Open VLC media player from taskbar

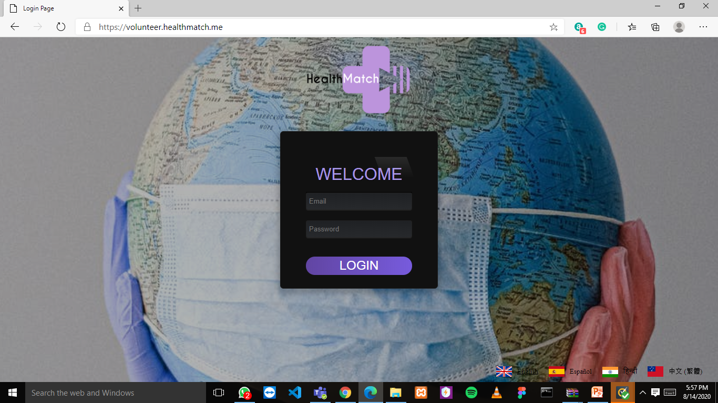[497, 393]
